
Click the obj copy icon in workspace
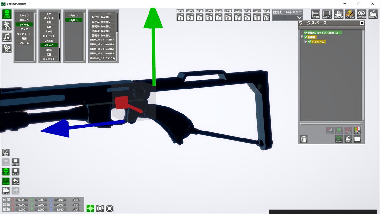(358, 131)
